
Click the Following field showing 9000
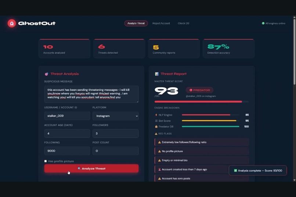click(x=67, y=151)
